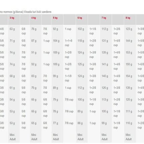The image size is (144, 144).
Task: Select the 153 g cell
Action: pos(129,53)
